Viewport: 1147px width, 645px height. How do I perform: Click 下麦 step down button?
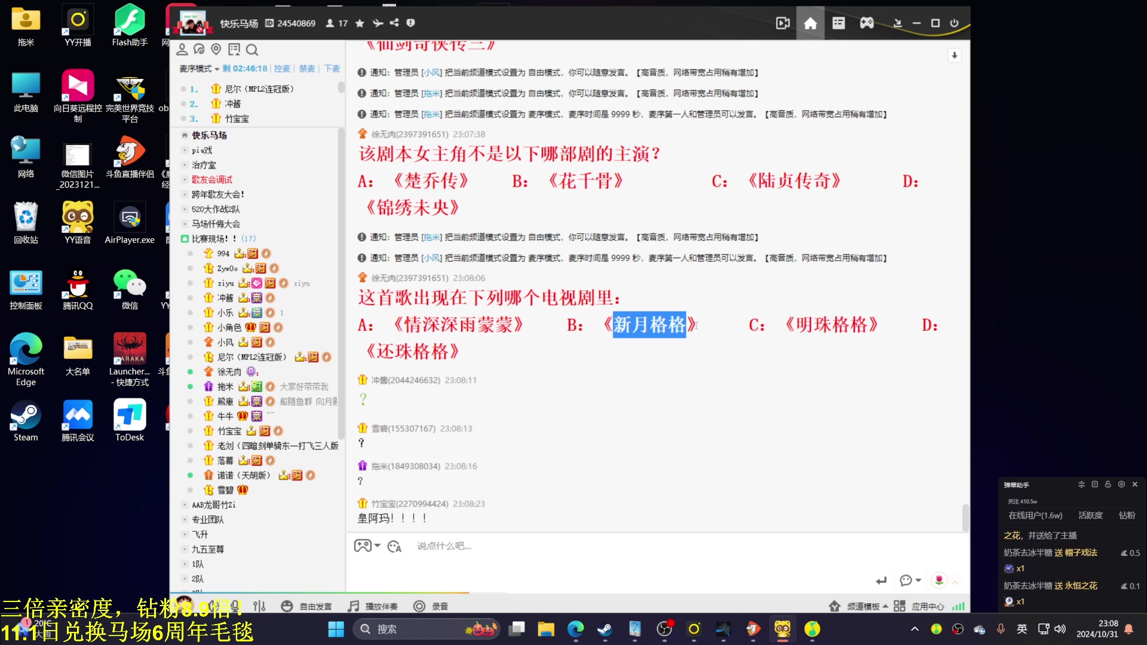[332, 69]
